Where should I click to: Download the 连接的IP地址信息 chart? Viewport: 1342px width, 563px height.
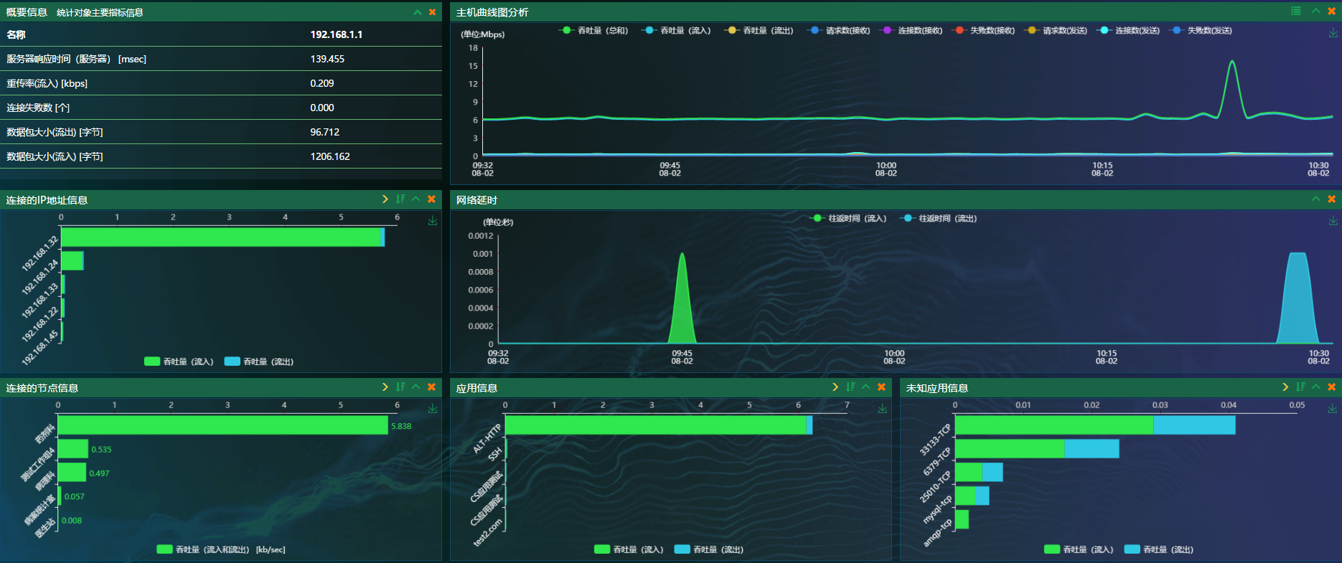click(433, 221)
